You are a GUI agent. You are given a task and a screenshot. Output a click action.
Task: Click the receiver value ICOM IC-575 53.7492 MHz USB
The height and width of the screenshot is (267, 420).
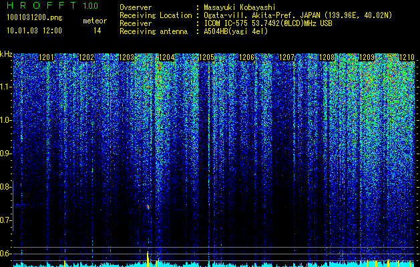point(268,23)
